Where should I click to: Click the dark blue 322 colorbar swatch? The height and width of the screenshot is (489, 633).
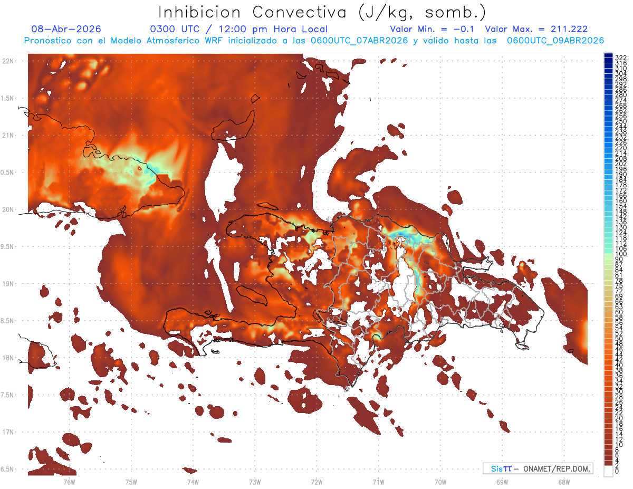click(x=609, y=56)
